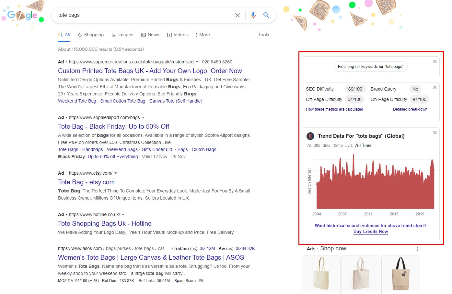Open the search Tools options
The height and width of the screenshot is (294, 452).
pyautogui.click(x=263, y=35)
